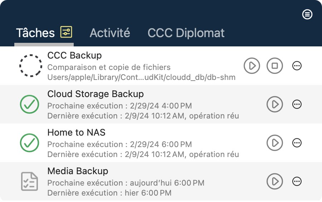Switch to the CCC Diplomat tab
The image size is (322, 202).
coord(186,33)
